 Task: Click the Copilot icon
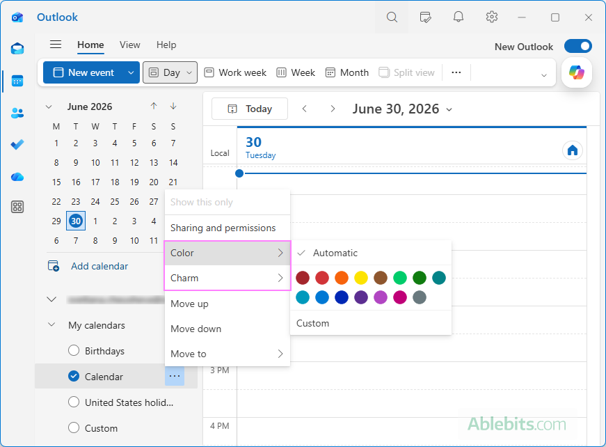[577, 72]
